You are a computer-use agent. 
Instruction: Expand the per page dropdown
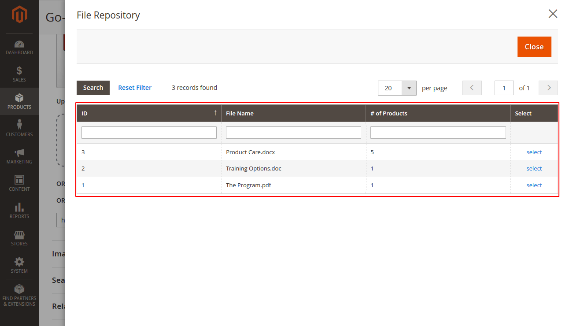tap(409, 88)
